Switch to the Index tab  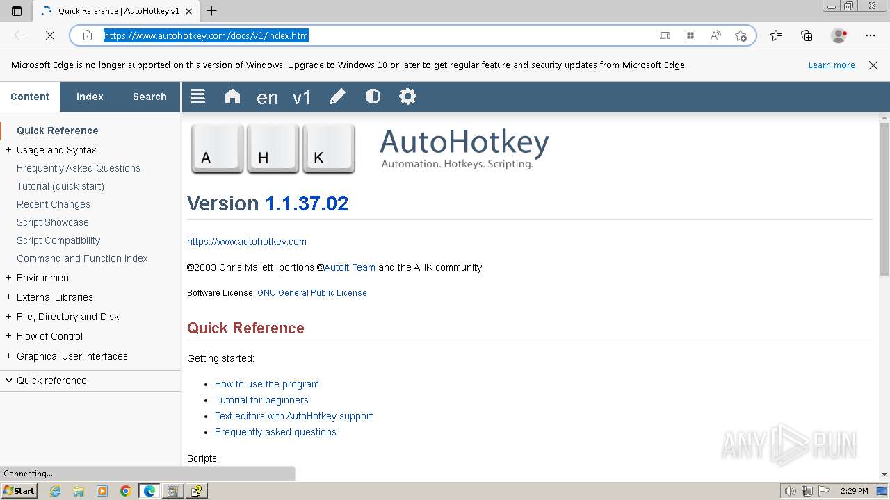[90, 97]
